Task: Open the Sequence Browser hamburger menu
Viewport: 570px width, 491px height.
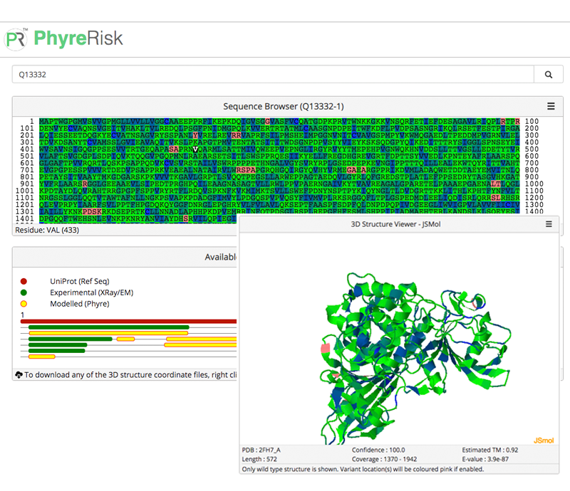Action: (x=551, y=106)
